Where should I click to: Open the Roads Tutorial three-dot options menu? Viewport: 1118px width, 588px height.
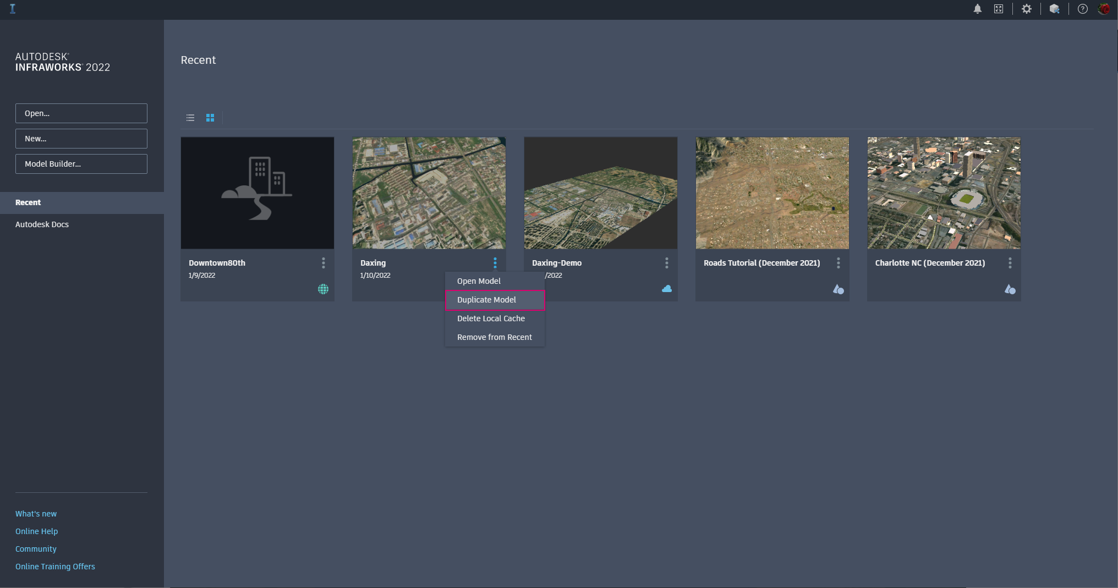tap(838, 263)
